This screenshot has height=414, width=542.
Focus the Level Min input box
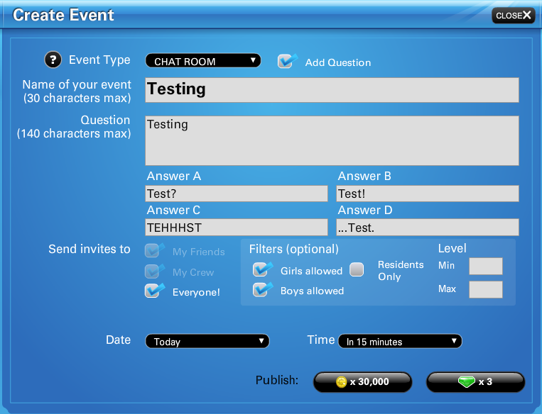(486, 266)
